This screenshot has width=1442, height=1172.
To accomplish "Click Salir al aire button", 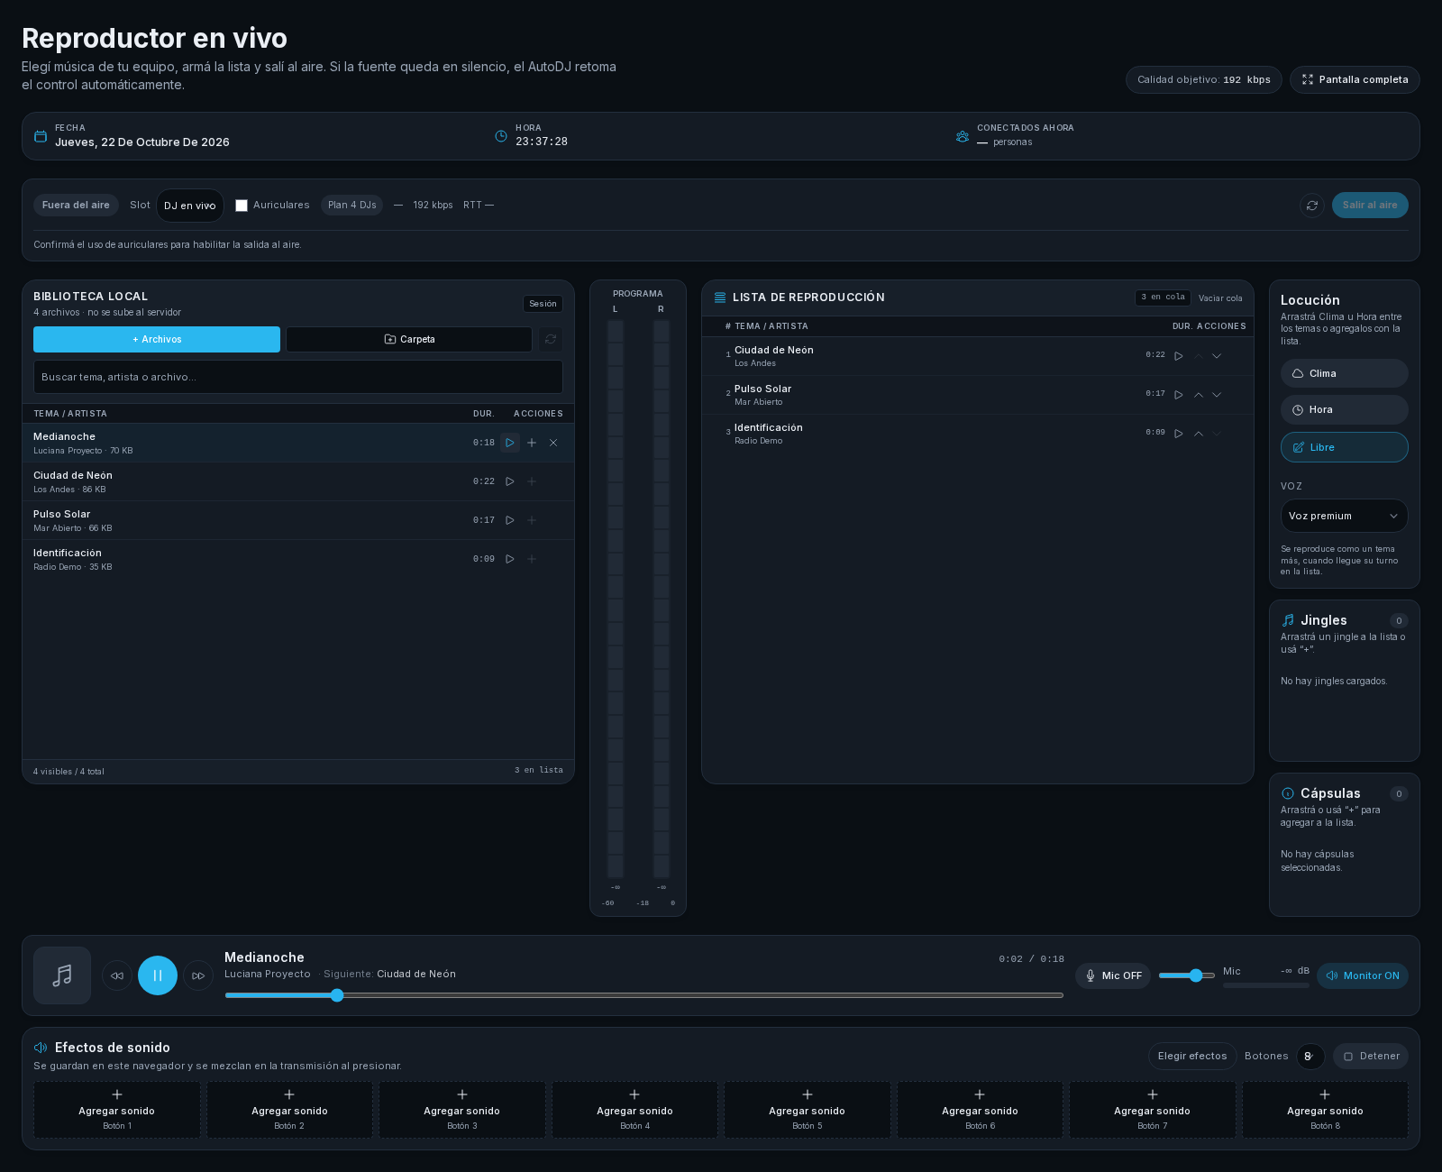I will pos(1370,205).
